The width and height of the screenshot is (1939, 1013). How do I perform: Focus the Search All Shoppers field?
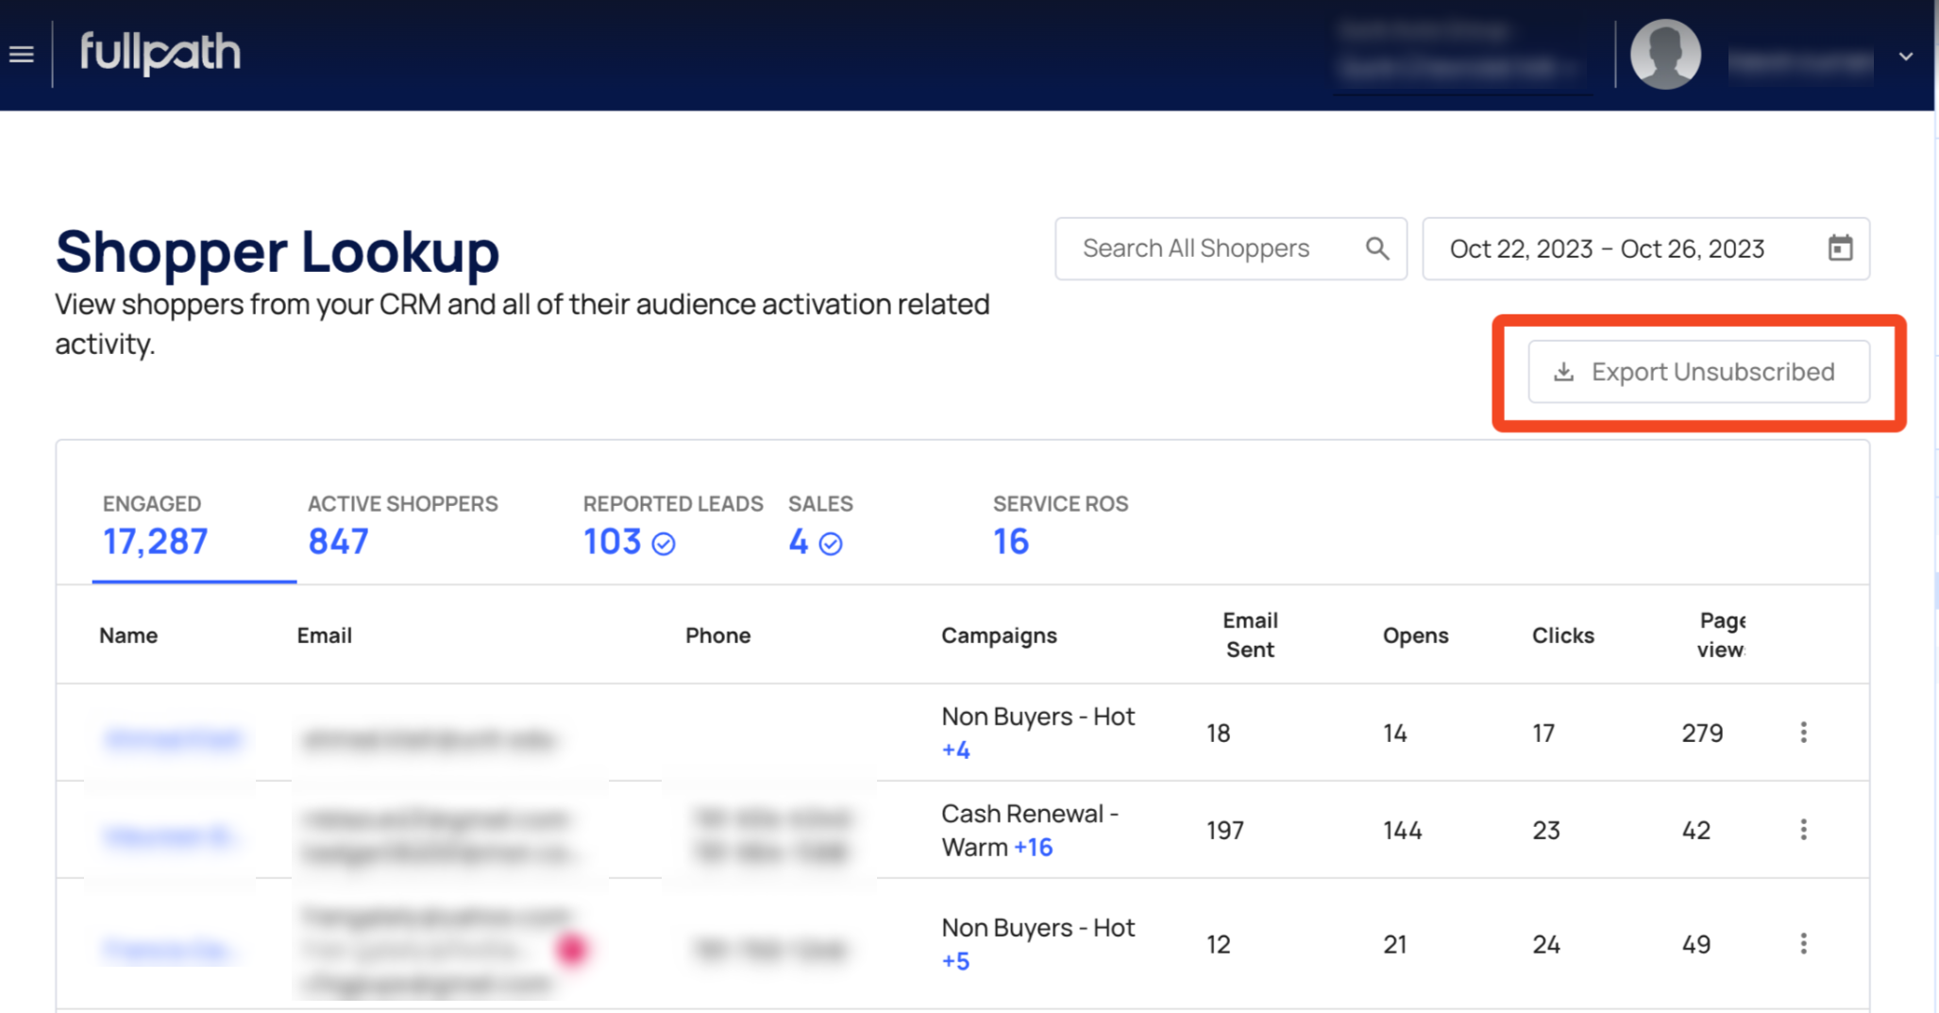(1230, 249)
